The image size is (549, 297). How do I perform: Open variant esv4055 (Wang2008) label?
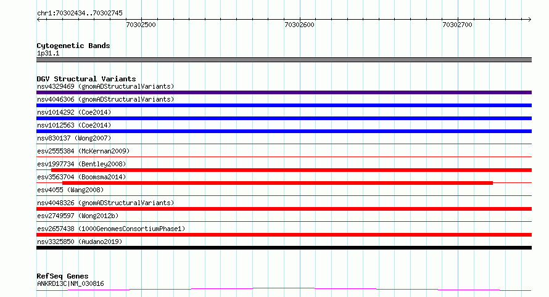(70, 190)
